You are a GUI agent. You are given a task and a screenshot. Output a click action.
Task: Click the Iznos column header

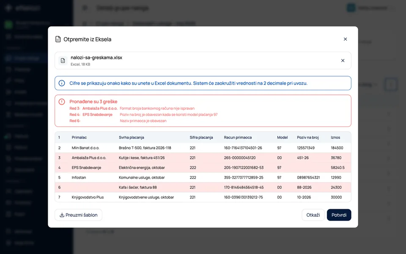(x=335, y=137)
